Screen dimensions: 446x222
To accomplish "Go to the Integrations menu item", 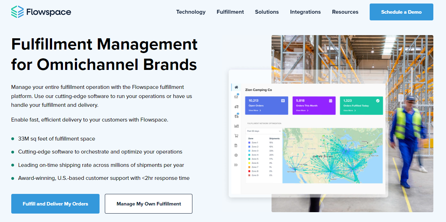I will [x=305, y=12].
